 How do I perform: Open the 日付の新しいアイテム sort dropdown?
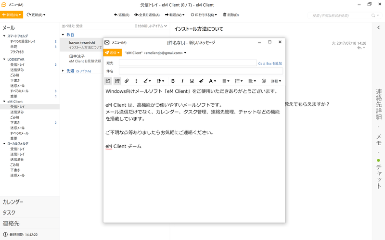(151, 26)
